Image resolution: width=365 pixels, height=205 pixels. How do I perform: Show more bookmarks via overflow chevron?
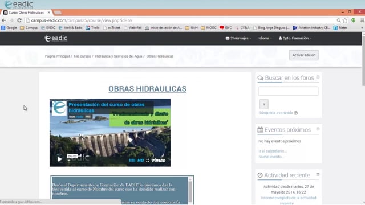(x=362, y=28)
